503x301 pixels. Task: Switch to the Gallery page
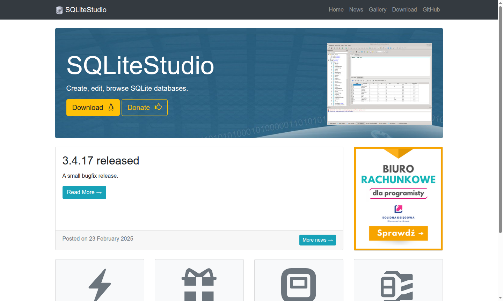pyautogui.click(x=377, y=9)
